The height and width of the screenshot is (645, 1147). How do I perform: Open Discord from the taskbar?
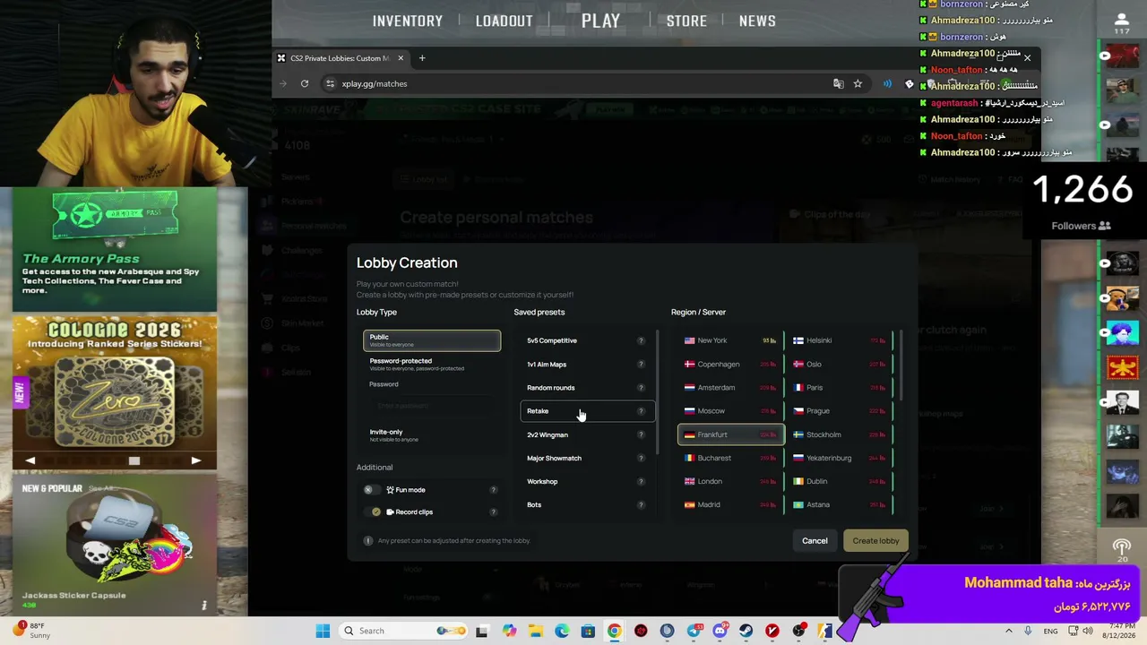[720, 631]
